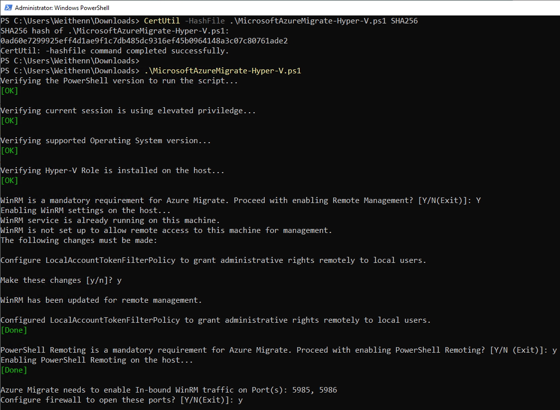Click 'Configure LocalAccountTokenFilterPolicy to grant' line
Screen dimensions: 560x410
pos(213,260)
